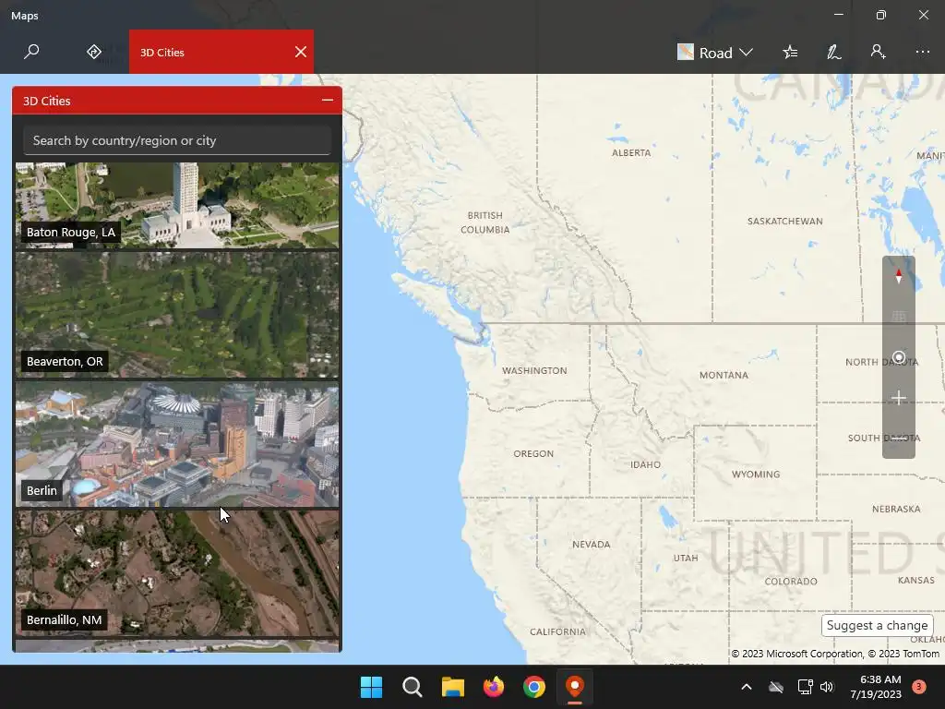Click the WASHINGTON map label
This screenshot has width=945, height=709.
tap(534, 371)
